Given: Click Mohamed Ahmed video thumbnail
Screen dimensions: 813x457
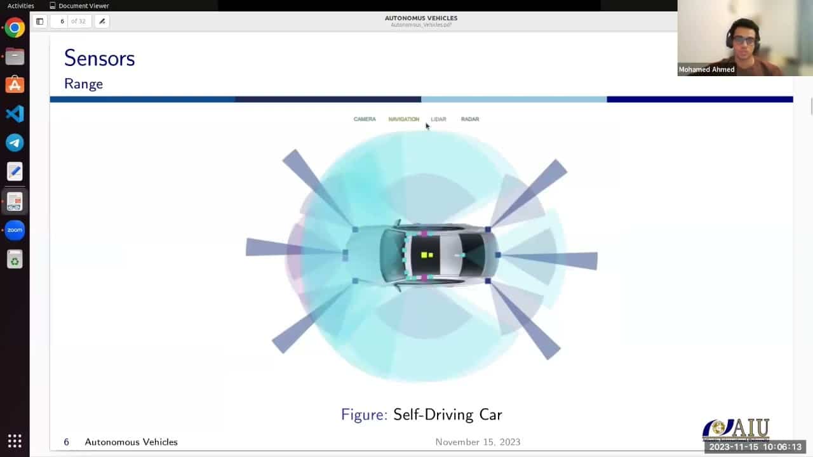Looking at the screenshot, I should coord(745,38).
